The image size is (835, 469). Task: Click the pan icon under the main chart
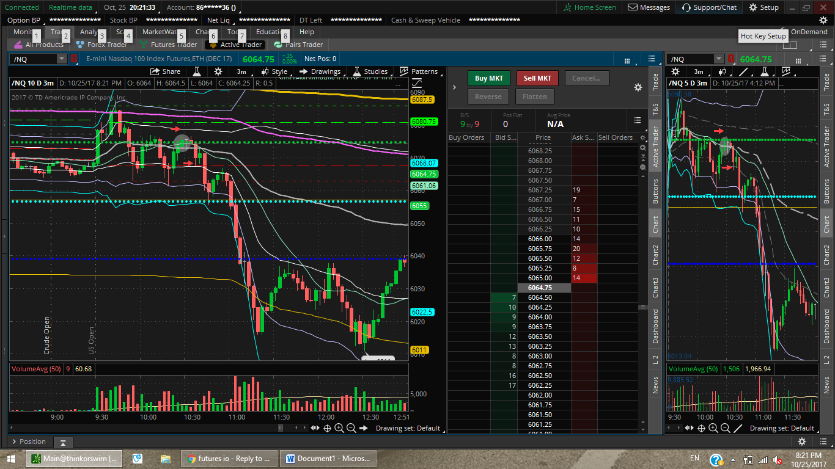coord(315,428)
